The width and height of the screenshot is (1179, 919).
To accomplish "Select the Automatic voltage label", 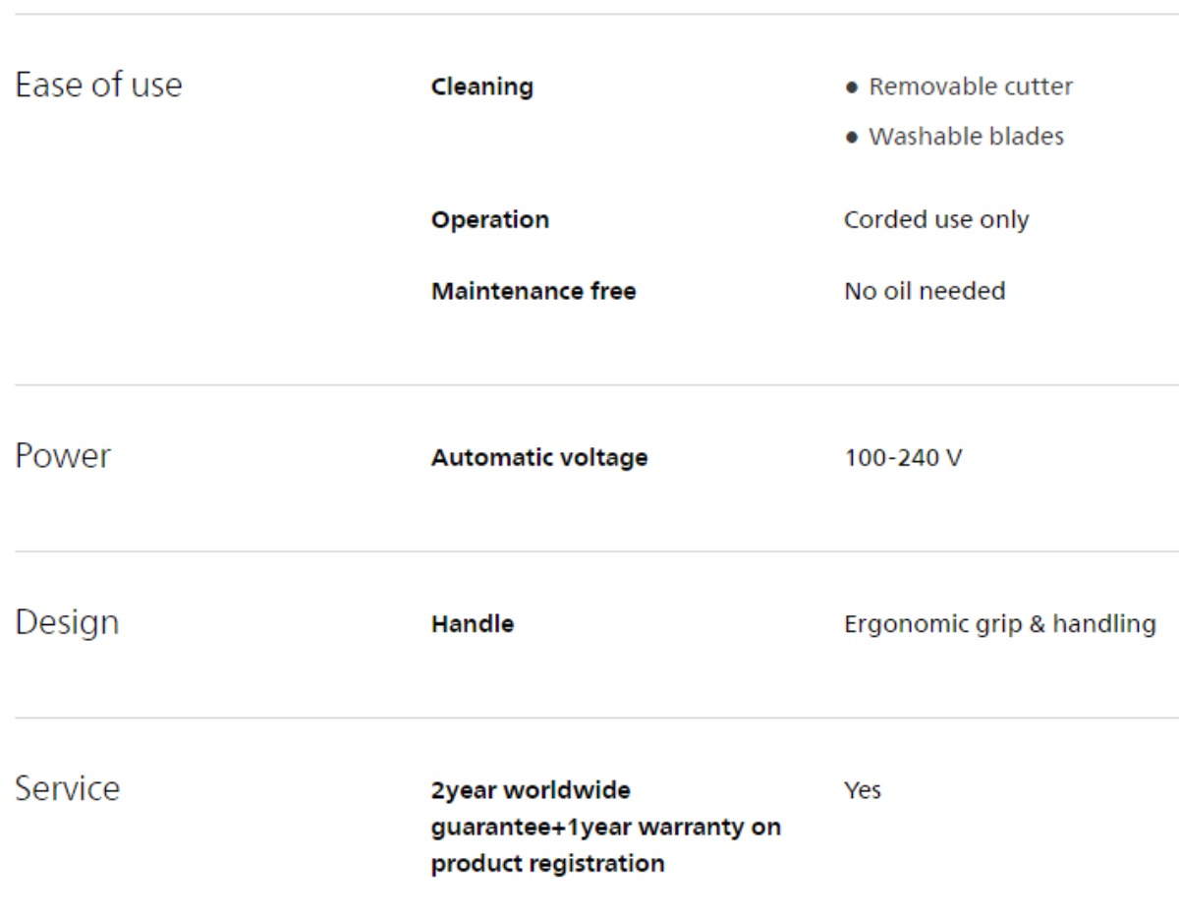I will coord(539,458).
